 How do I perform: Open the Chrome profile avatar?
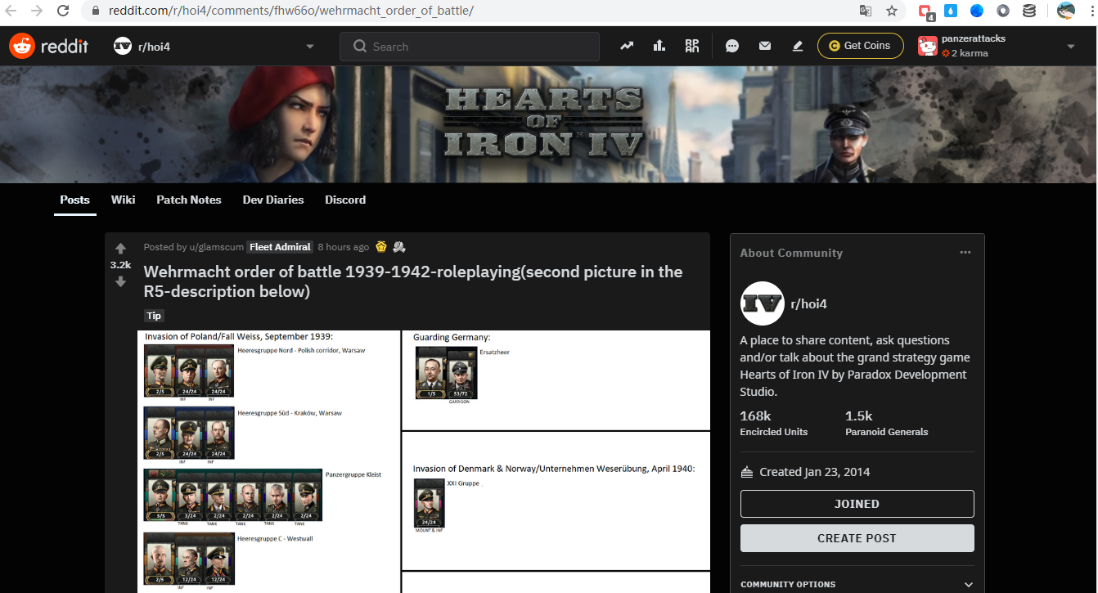(x=1066, y=11)
